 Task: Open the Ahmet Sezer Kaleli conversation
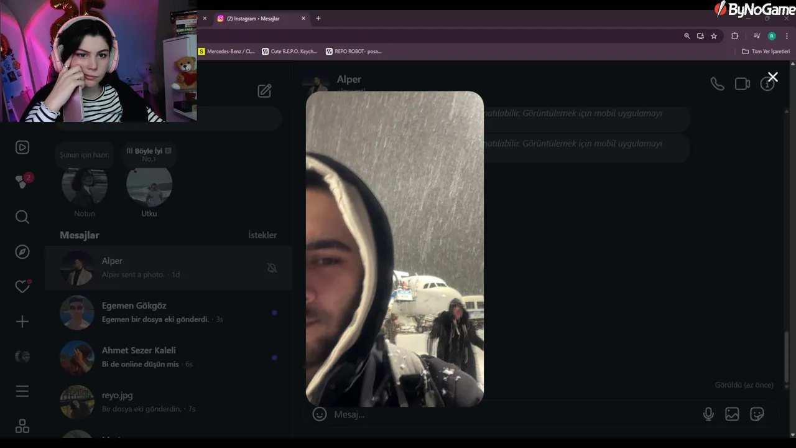168,357
